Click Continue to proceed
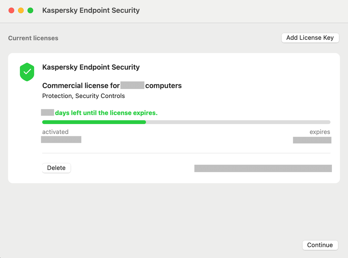This screenshot has width=348, height=258. (320, 245)
